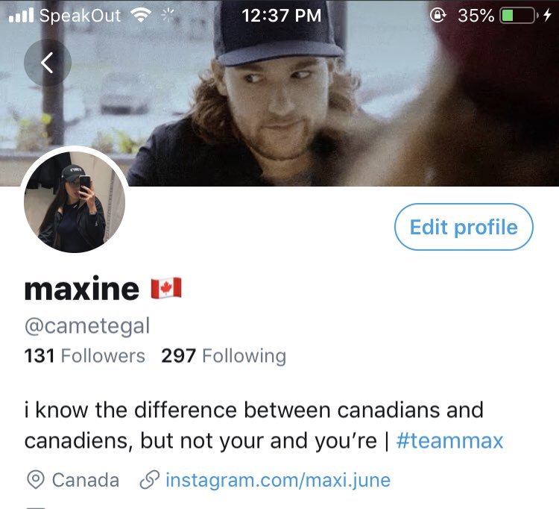Tap the battery indicator icon

519,16
